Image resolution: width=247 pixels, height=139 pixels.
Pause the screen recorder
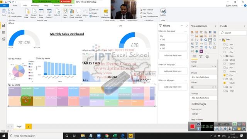tap(198, 129)
